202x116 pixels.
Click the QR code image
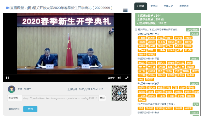(119, 93)
